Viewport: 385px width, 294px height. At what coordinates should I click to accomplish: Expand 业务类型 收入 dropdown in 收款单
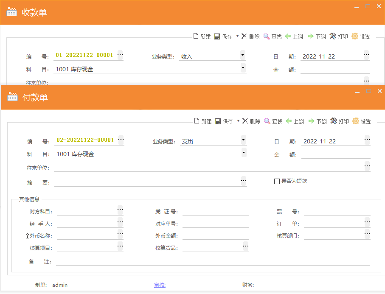242,55
